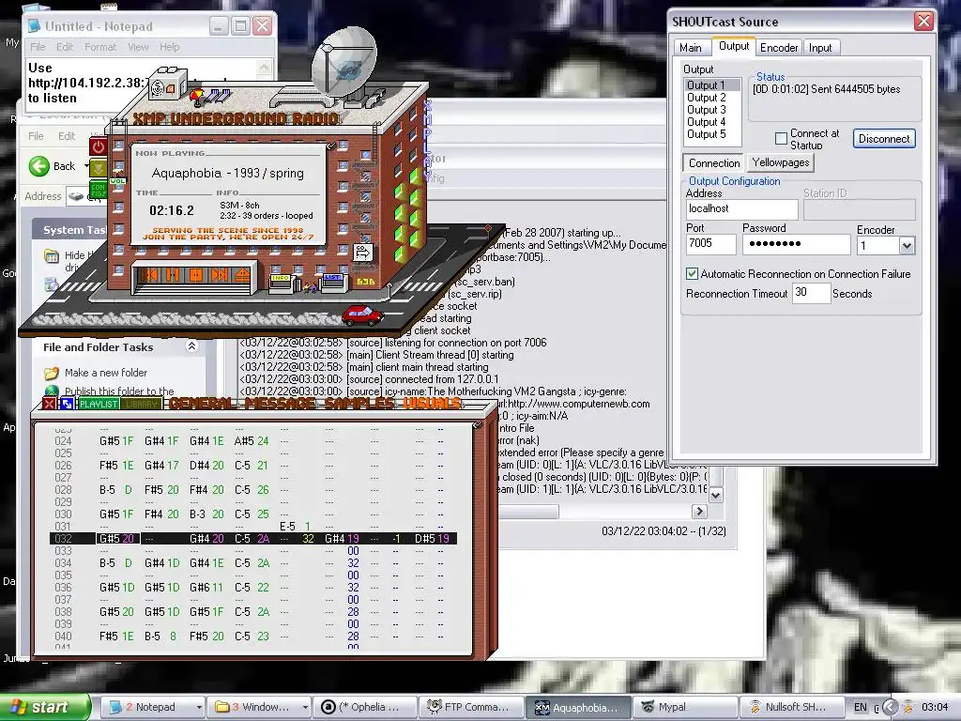Click XMPlay red power button
The width and height of the screenshot is (961, 721).
click(98, 146)
